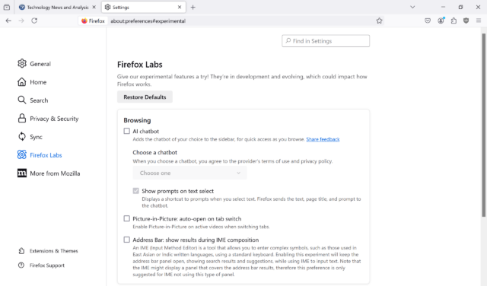Enable the AI chatbot checkbox

point(127,131)
